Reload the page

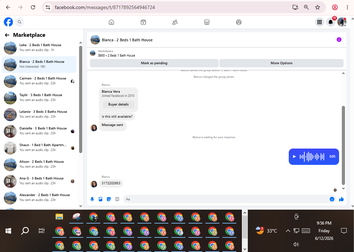click(x=33, y=7)
